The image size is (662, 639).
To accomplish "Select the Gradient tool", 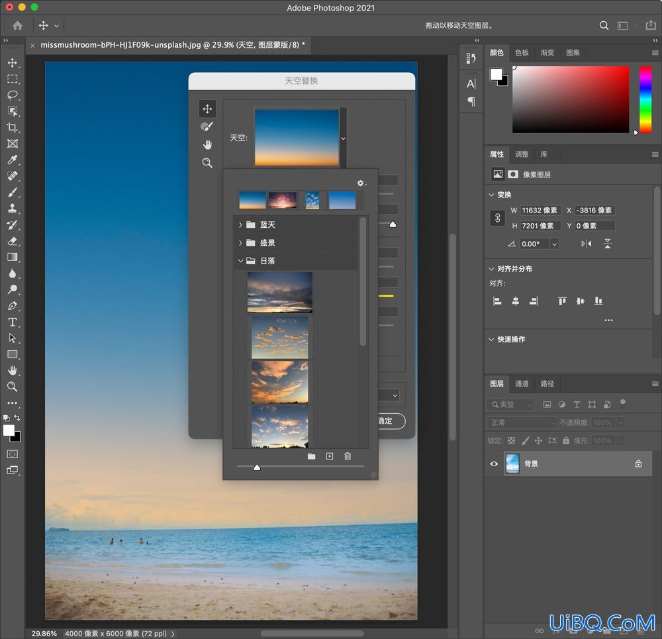I will pyautogui.click(x=12, y=257).
